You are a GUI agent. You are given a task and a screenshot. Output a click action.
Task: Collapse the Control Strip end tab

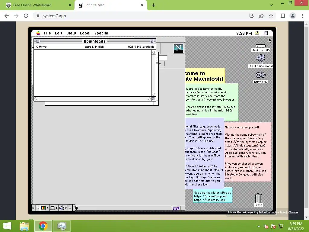pos(75,208)
